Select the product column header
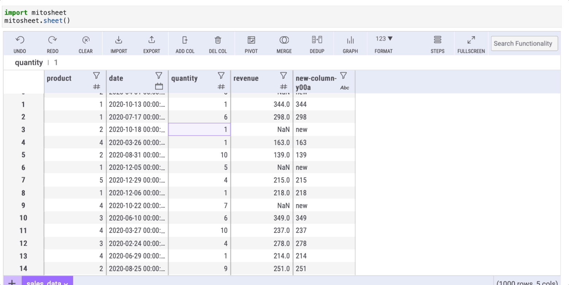This screenshot has width=569, height=285. [59, 78]
